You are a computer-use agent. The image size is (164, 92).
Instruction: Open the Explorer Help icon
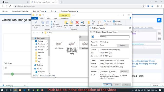tap(130, 18)
